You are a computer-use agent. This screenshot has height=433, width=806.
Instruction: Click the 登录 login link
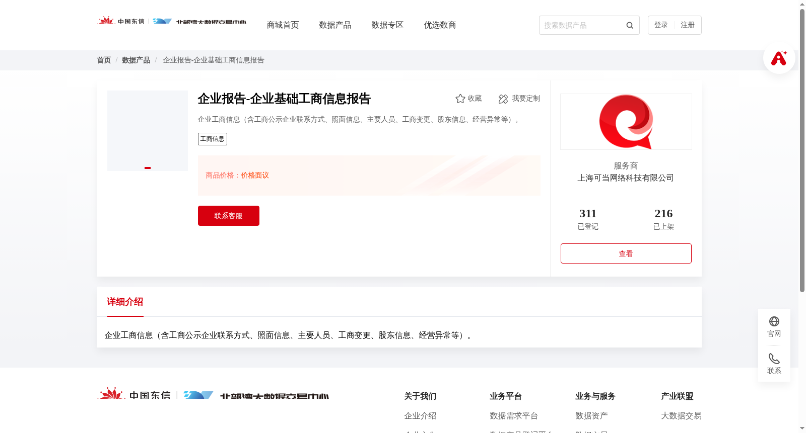pyautogui.click(x=661, y=25)
